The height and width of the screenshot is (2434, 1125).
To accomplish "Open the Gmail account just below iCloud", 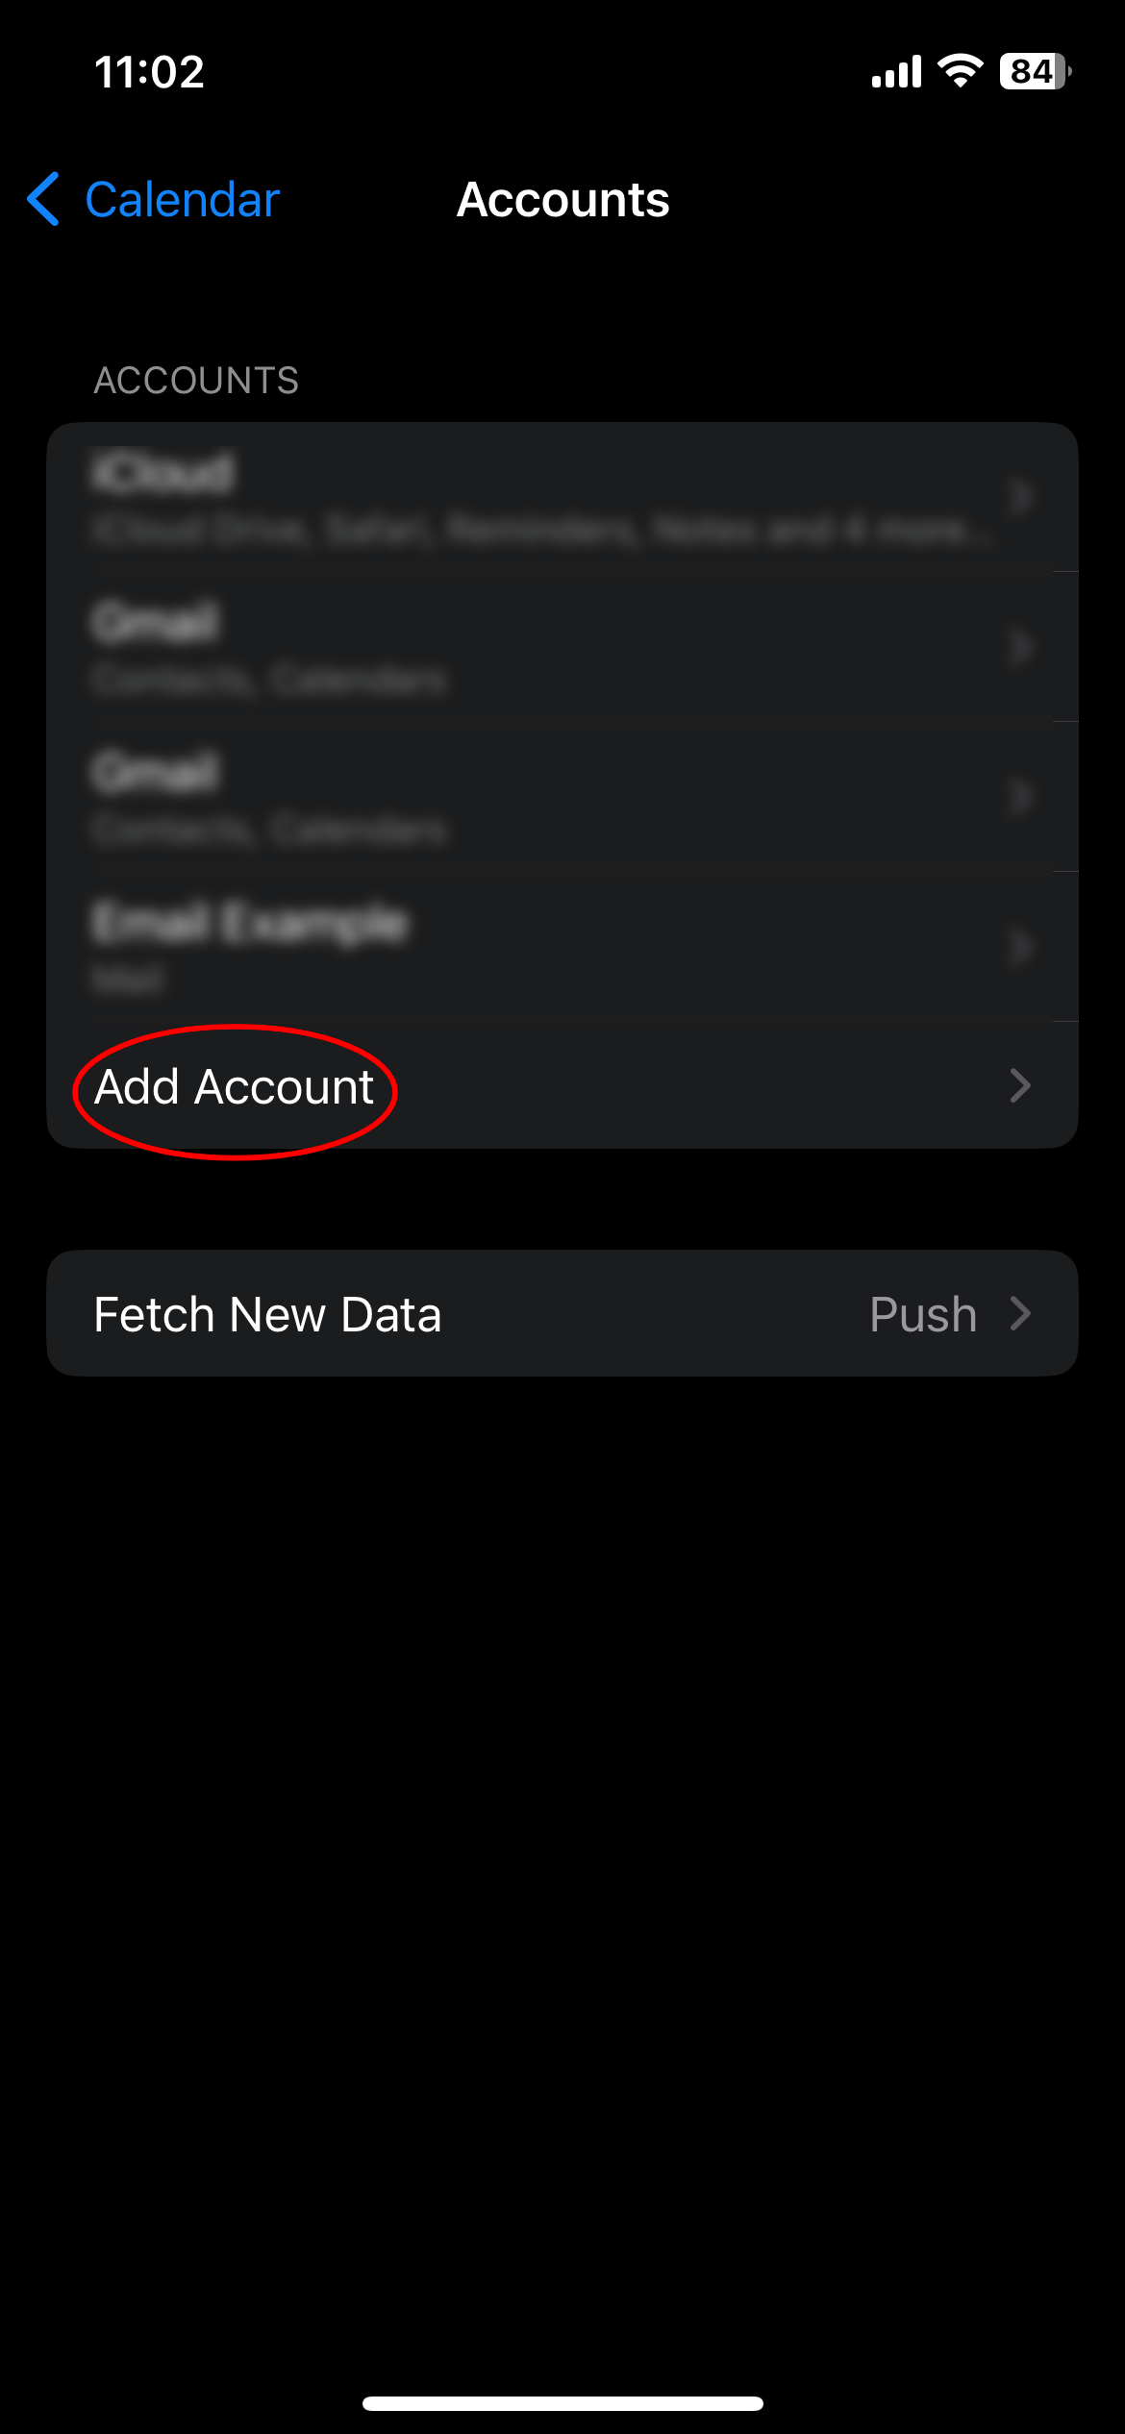I will pyautogui.click(x=562, y=647).
